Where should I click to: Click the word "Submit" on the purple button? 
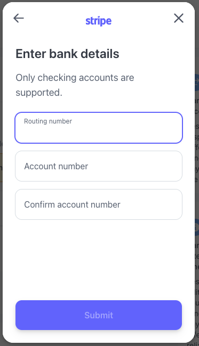click(x=99, y=315)
